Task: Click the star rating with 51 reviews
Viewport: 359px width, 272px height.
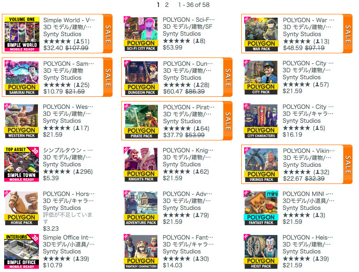Action: point(66,41)
